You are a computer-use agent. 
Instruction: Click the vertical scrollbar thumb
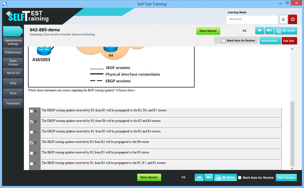pos(292,134)
